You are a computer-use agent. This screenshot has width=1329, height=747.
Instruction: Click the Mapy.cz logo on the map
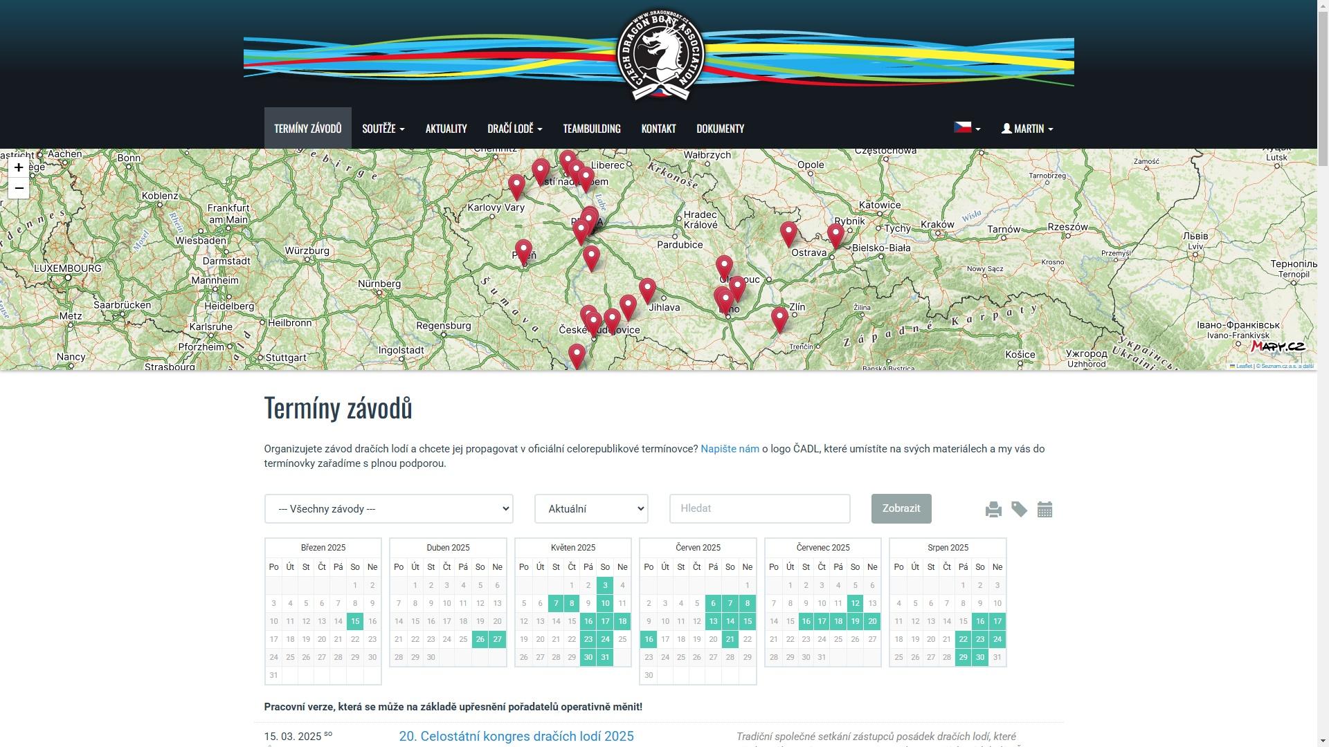(1278, 346)
